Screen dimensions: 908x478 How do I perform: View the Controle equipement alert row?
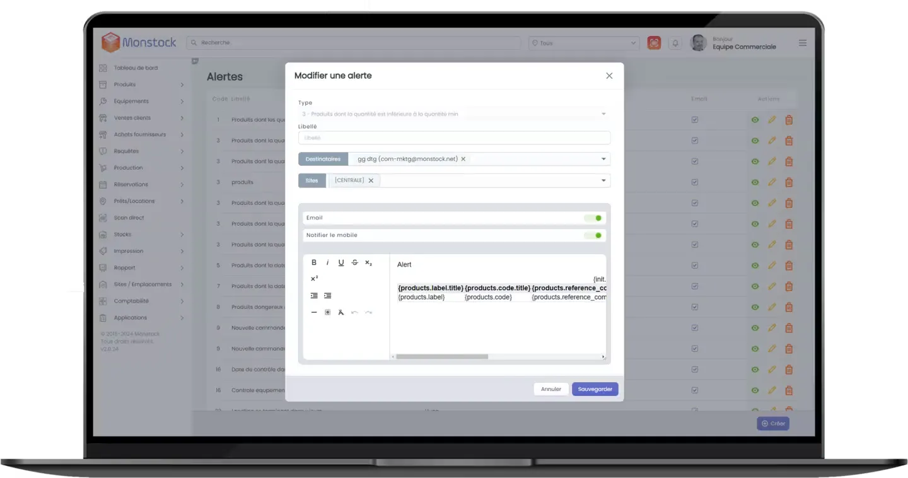[755, 390]
